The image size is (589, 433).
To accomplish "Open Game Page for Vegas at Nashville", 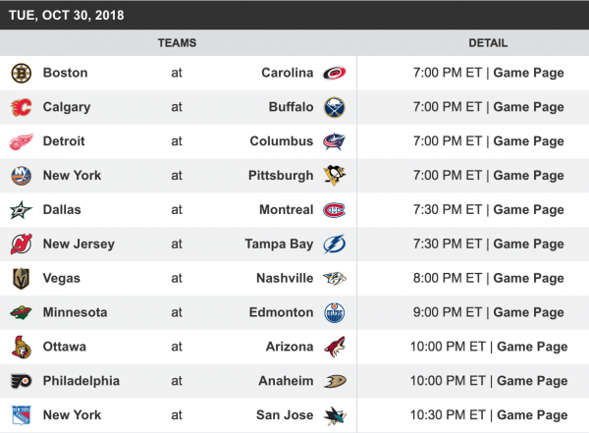I will coord(528,278).
